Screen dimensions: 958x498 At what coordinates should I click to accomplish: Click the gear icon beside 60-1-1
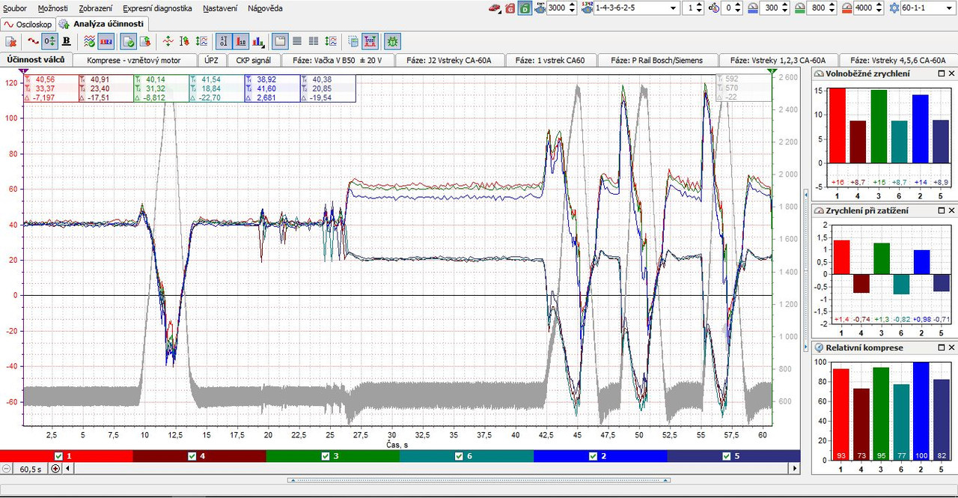coord(894,8)
